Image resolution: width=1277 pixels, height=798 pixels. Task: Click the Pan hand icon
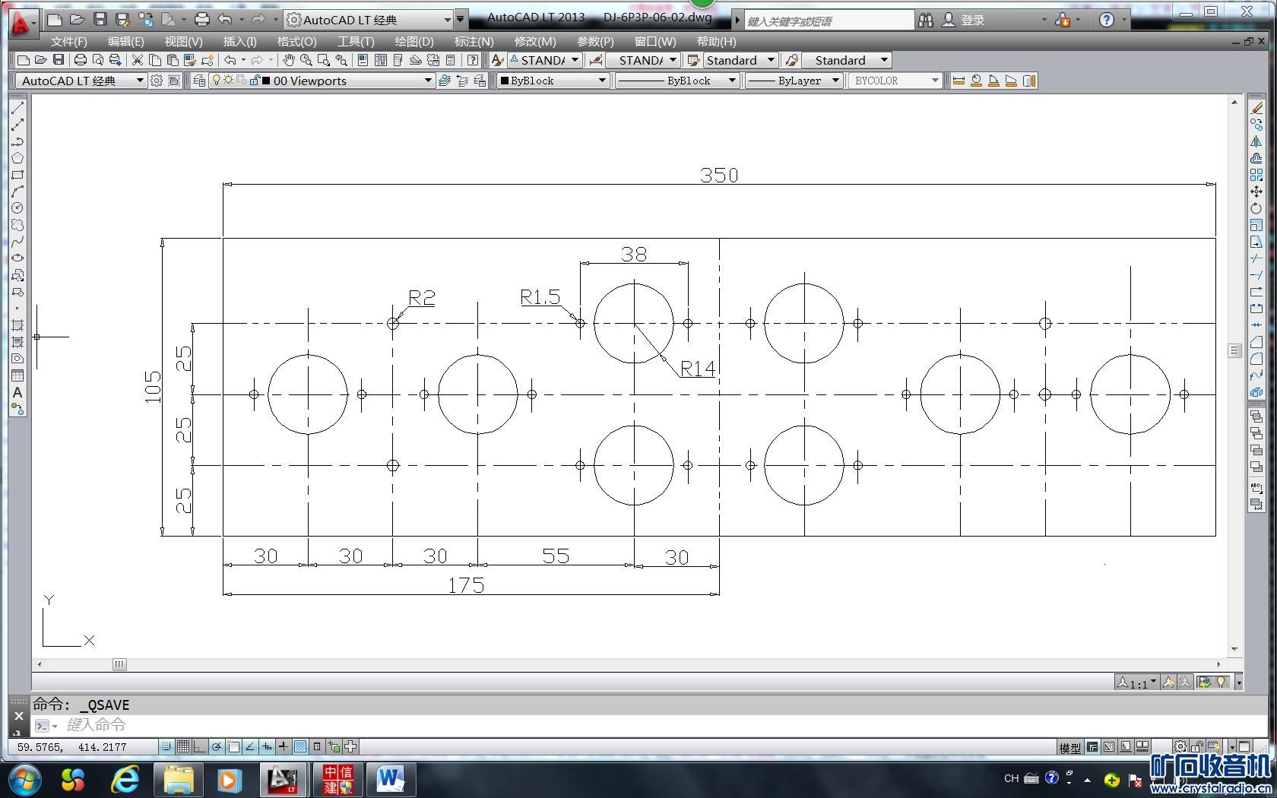click(x=288, y=60)
